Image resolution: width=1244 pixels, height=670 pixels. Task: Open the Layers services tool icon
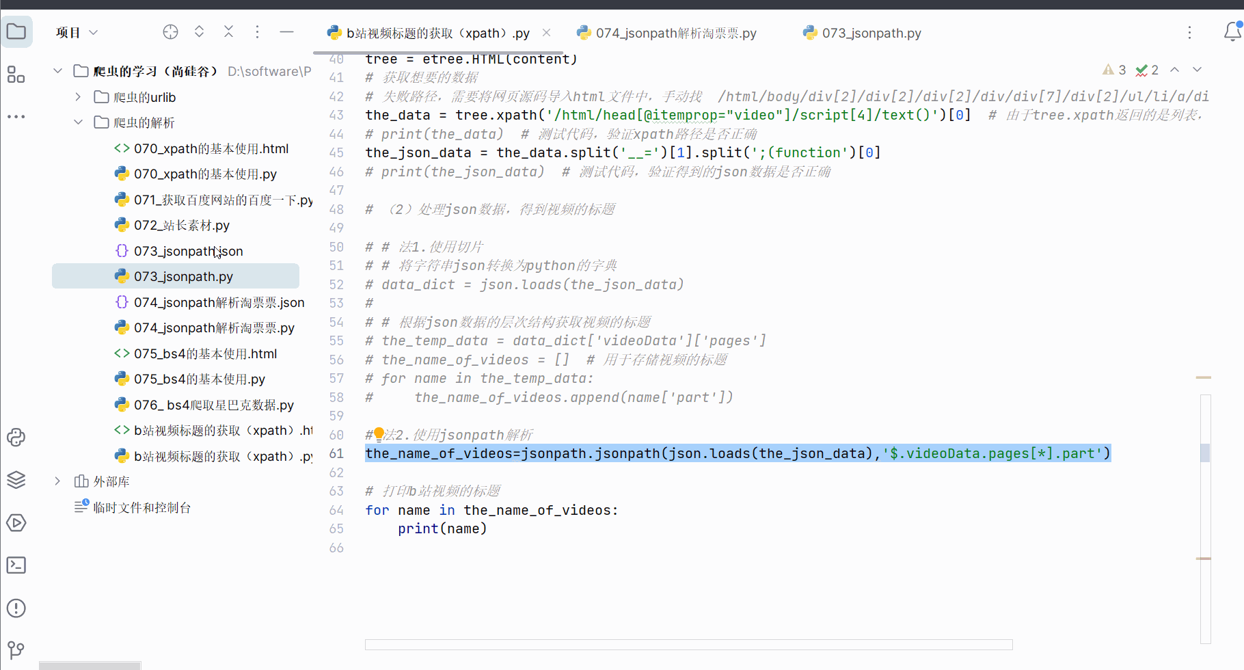(x=16, y=480)
